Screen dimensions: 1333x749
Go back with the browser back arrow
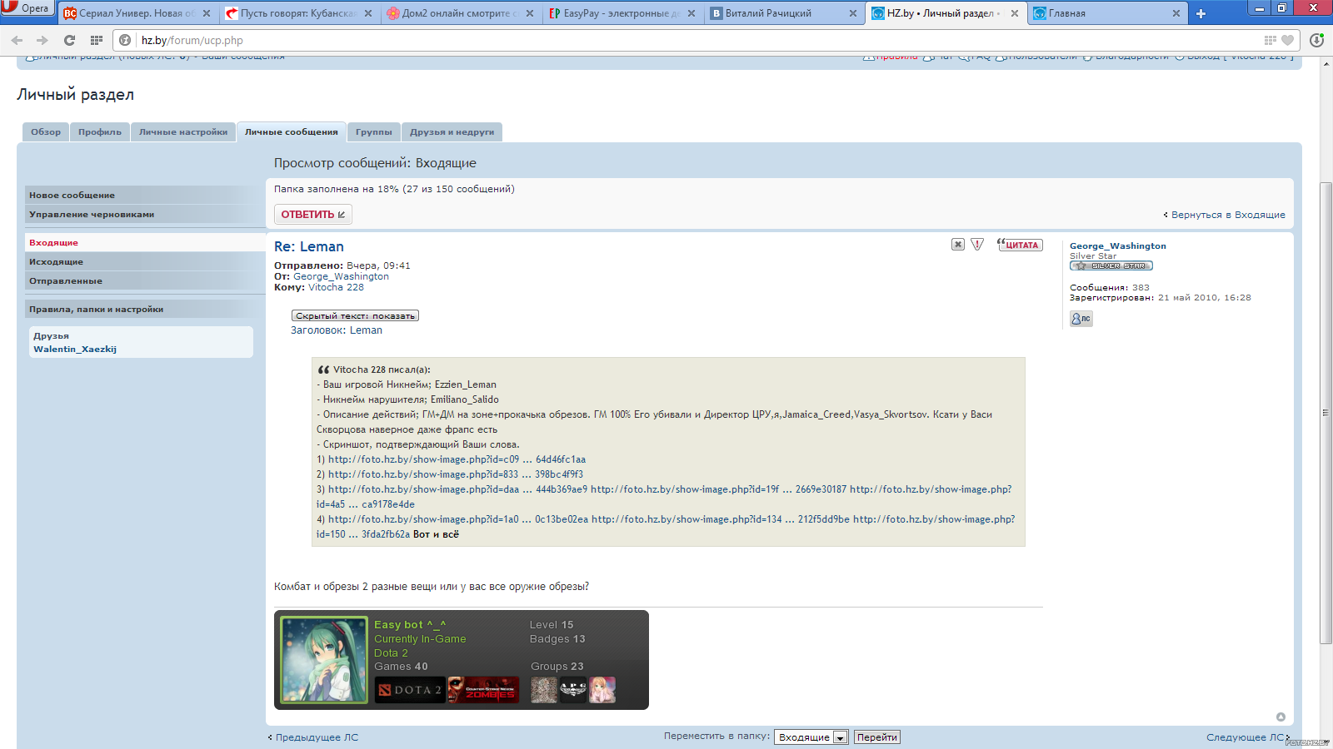pos(17,40)
